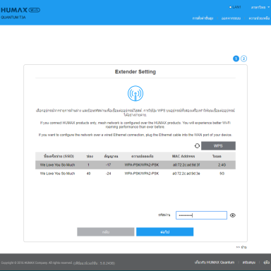The image size is (271, 271).
Task: Click the logout link in header
Action: (231, 18)
